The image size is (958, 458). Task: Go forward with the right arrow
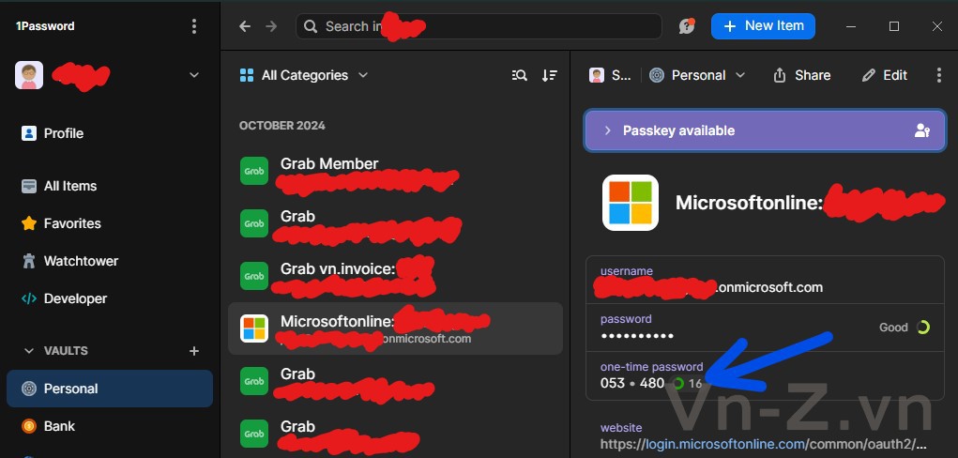point(271,26)
